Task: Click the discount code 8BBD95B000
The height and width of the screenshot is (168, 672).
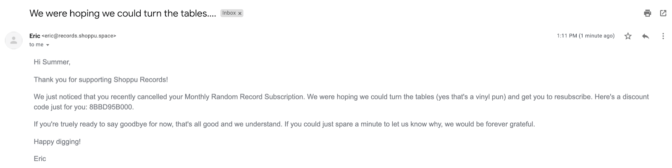Action: (x=111, y=107)
